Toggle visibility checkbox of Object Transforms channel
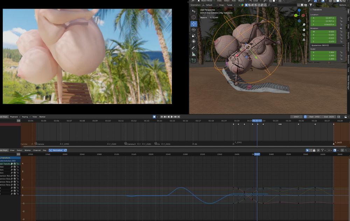Image resolution: width=350 pixels, height=221 pixels. pyautogui.click(x=15, y=164)
